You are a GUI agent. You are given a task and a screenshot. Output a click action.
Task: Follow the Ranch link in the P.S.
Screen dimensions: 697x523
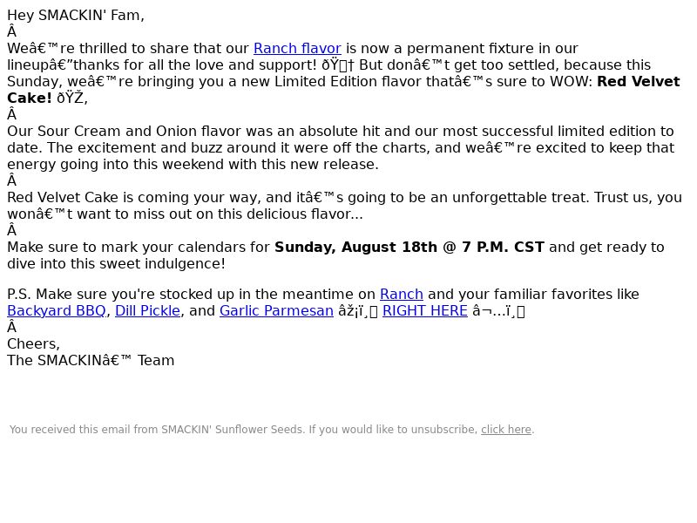(402, 295)
